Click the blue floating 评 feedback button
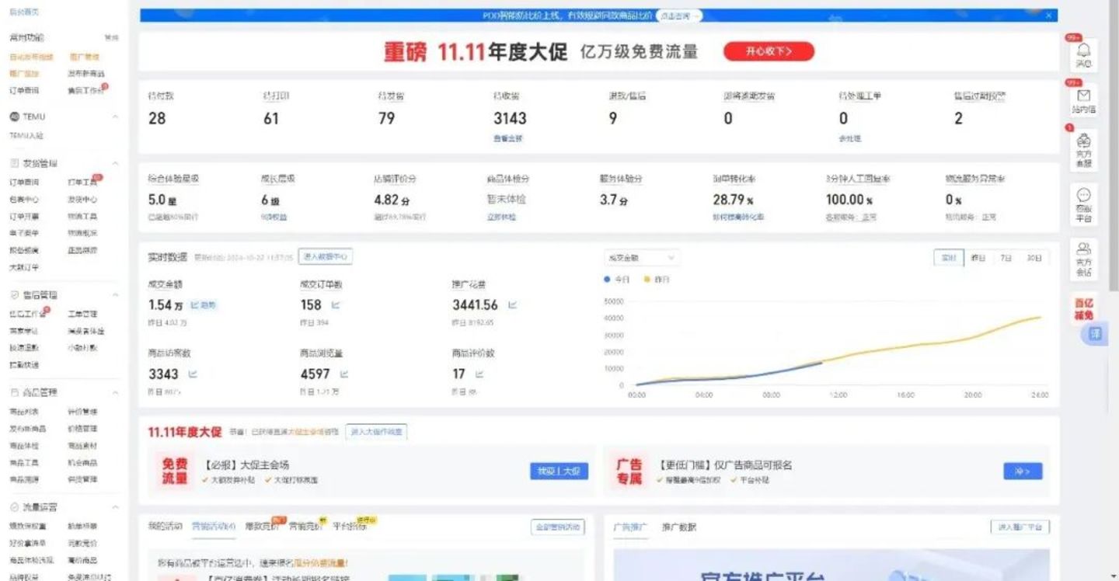 click(1094, 334)
